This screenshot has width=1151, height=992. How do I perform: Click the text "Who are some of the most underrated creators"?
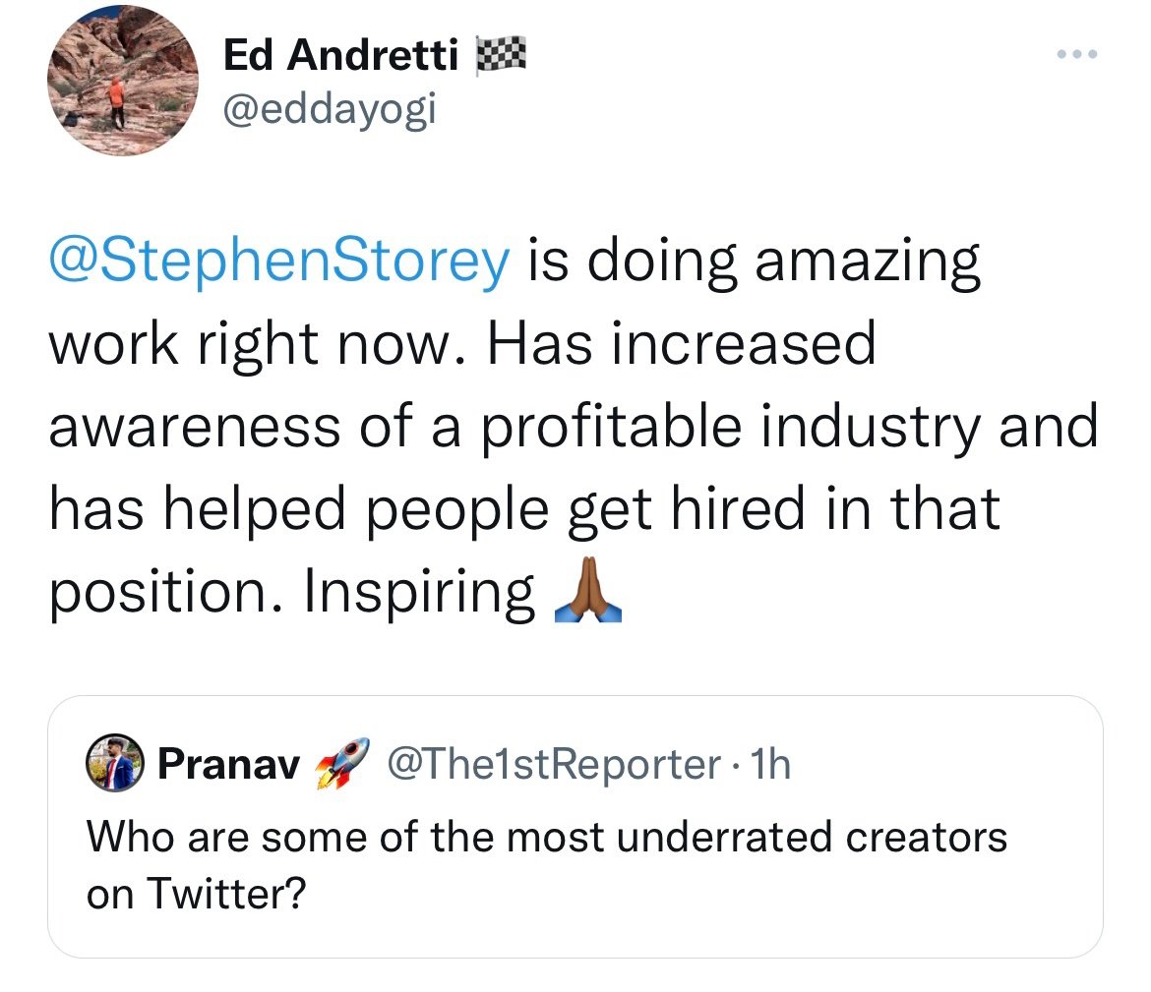pos(546,837)
